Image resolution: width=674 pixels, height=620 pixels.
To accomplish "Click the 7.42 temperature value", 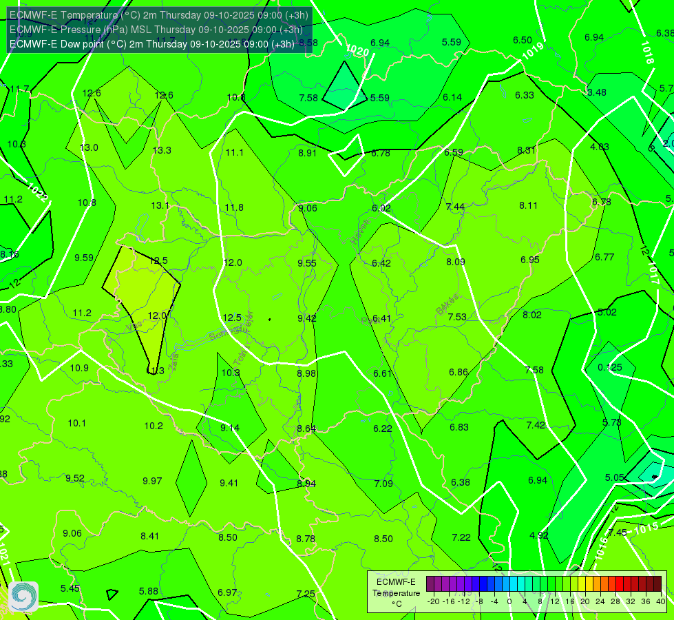I will [x=536, y=425].
